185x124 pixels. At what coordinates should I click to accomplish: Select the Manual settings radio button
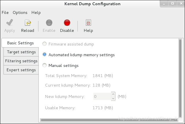click(45, 65)
